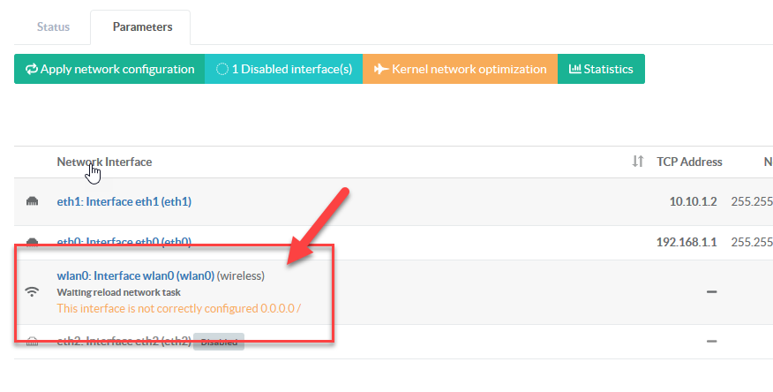773x392 pixels.
Task: Click the eth0 ethernet port icon
Action: 32,242
